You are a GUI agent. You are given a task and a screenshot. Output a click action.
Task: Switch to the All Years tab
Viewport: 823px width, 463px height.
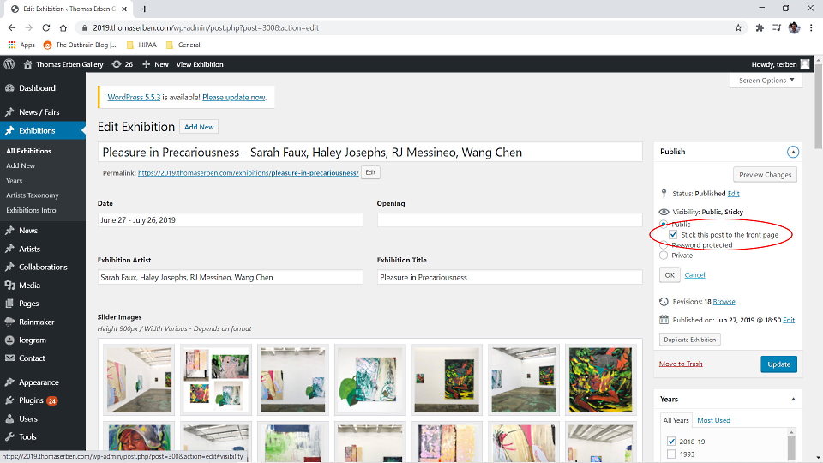tap(676, 420)
